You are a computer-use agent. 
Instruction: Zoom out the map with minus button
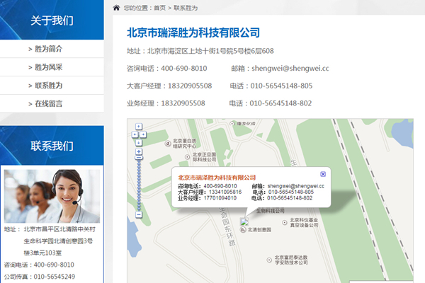(x=139, y=215)
